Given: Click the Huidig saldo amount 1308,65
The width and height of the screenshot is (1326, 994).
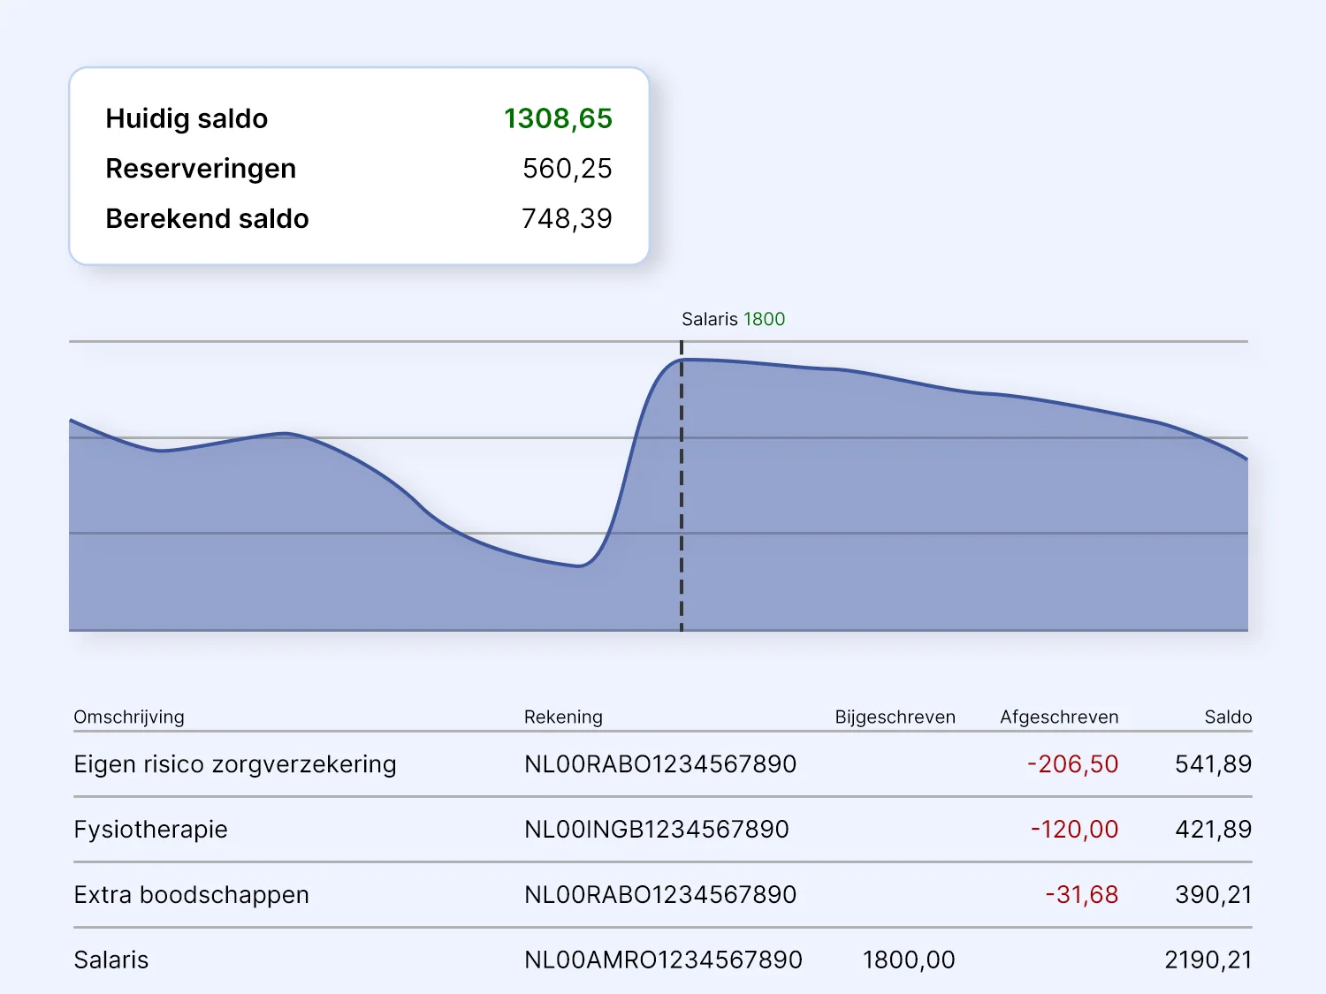Looking at the screenshot, I should [557, 118].
